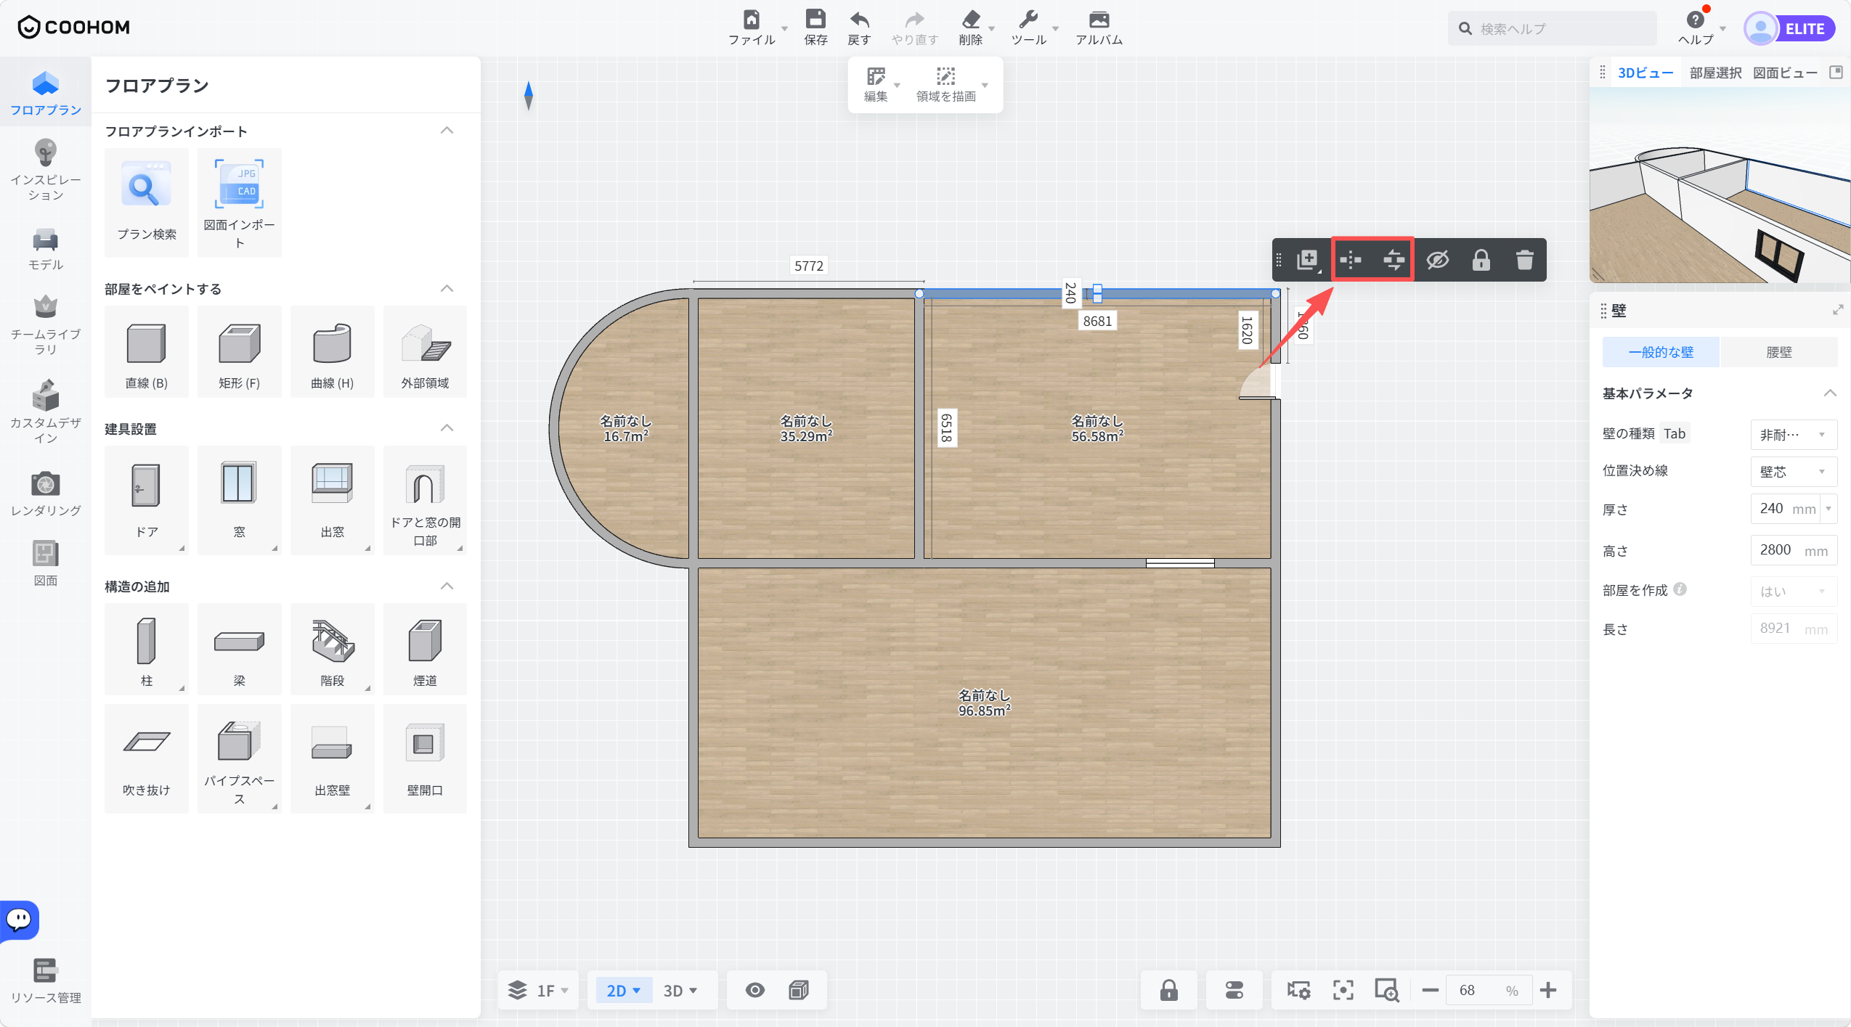Click the 検索ヘルプ search field

point(1553,28)
